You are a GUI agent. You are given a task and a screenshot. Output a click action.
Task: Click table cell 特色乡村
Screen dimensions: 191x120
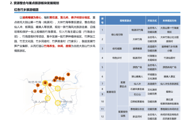click(x=117, y=58)
